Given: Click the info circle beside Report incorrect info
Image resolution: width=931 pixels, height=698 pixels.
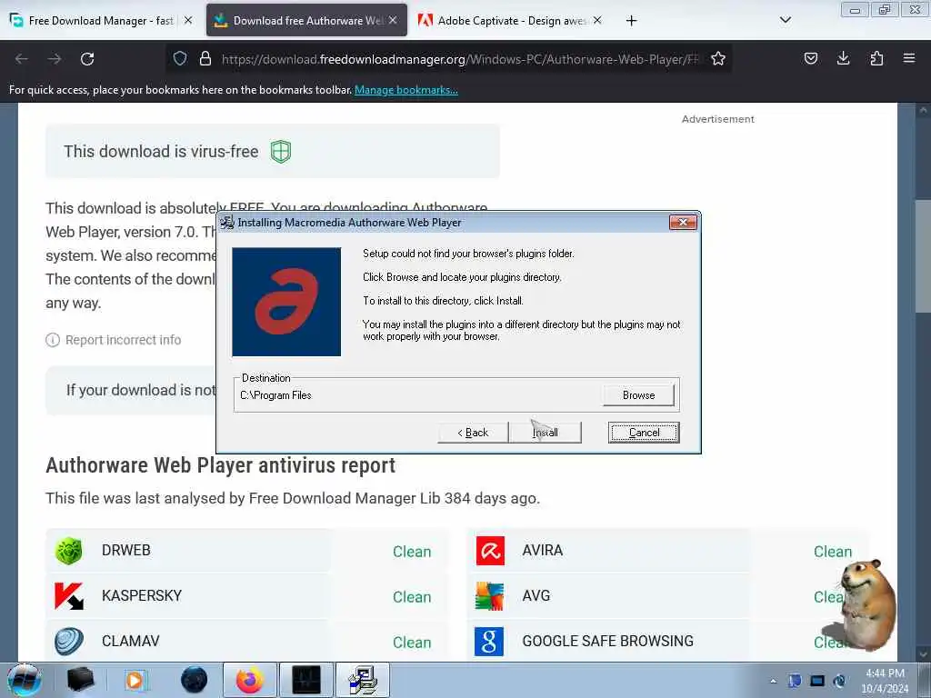Looking at the screenshot, I should [53, 340].
